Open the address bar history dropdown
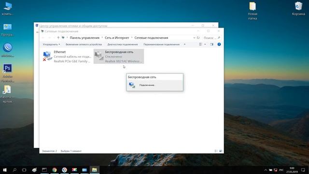Image resolution: width=309 pixels, height=174 pixels. pos(194,38)
